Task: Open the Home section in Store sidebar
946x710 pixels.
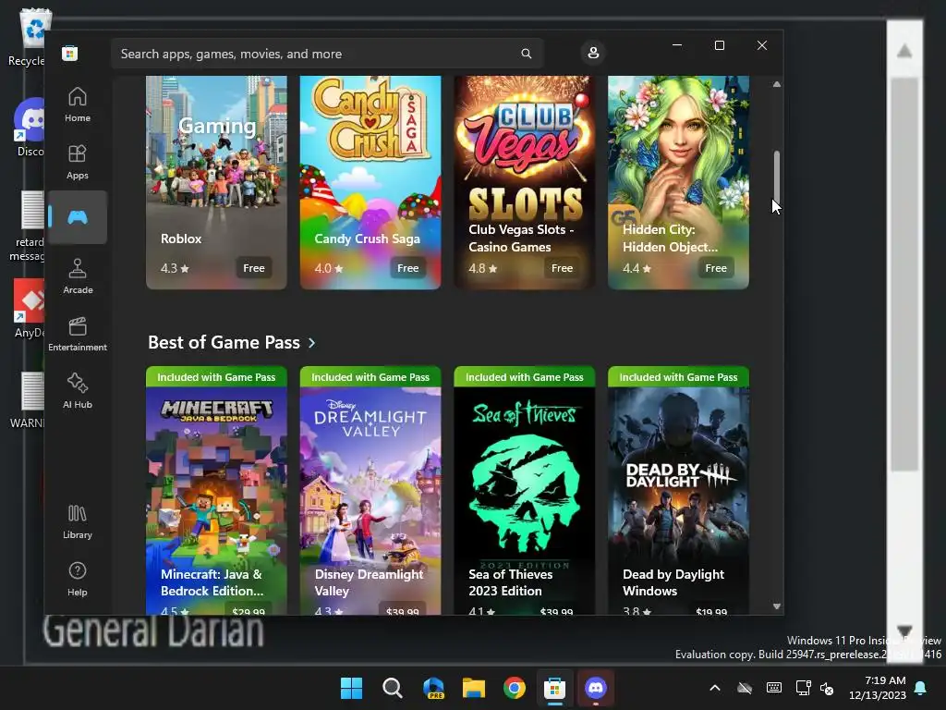Action: [78, 104]
